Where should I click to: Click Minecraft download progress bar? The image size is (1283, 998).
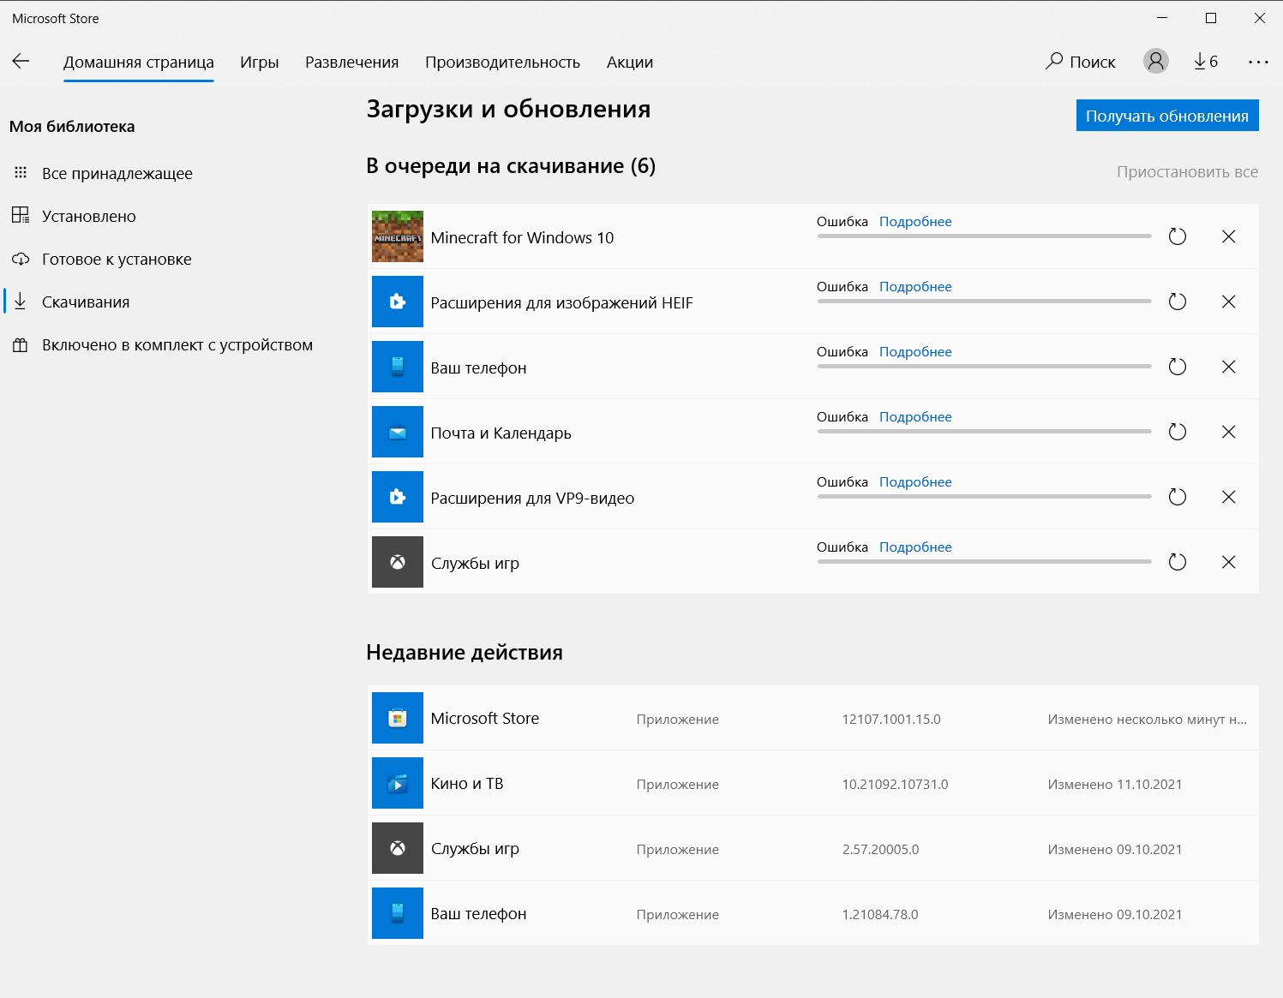point(985,236)
